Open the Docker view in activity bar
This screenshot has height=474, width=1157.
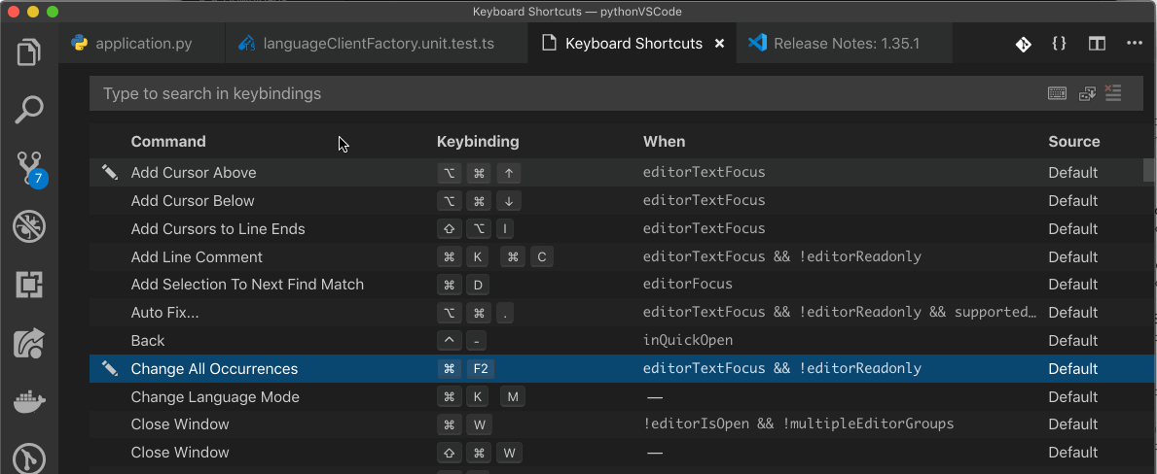29,402
